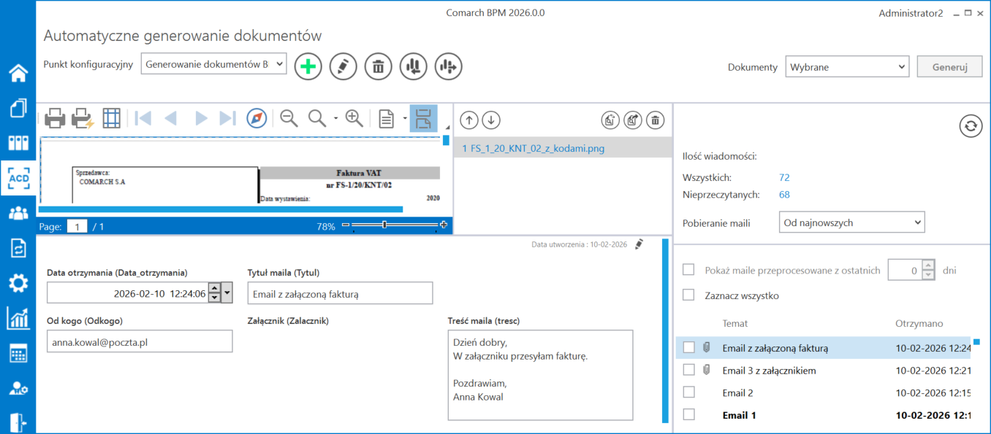Open settings gear in left sidebar
Image resolution: width=991 pixels, height=434 pixels.
point(18,283)
